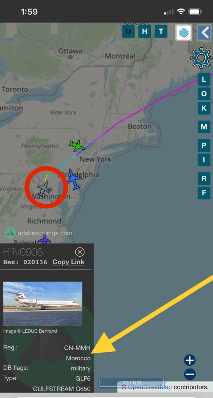Screen dimensions: 213x398
Task: Toggle the K map option button
Action: (x=204, y=108)
